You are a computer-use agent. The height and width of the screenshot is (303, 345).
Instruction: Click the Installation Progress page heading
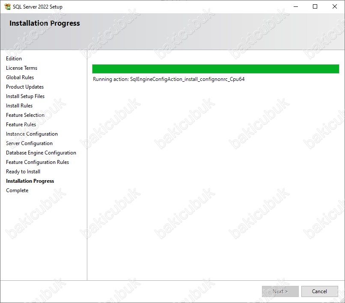[x=45, y=24]
